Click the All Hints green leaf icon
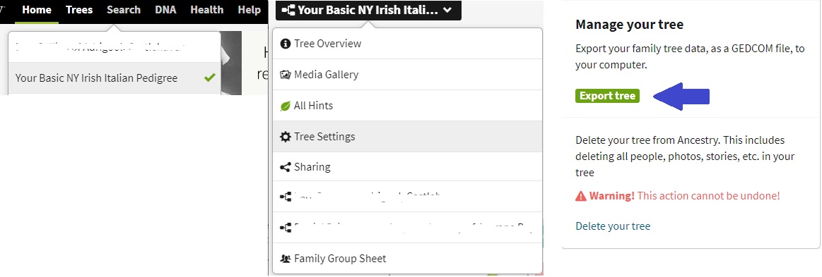 [x=285, y=106]
